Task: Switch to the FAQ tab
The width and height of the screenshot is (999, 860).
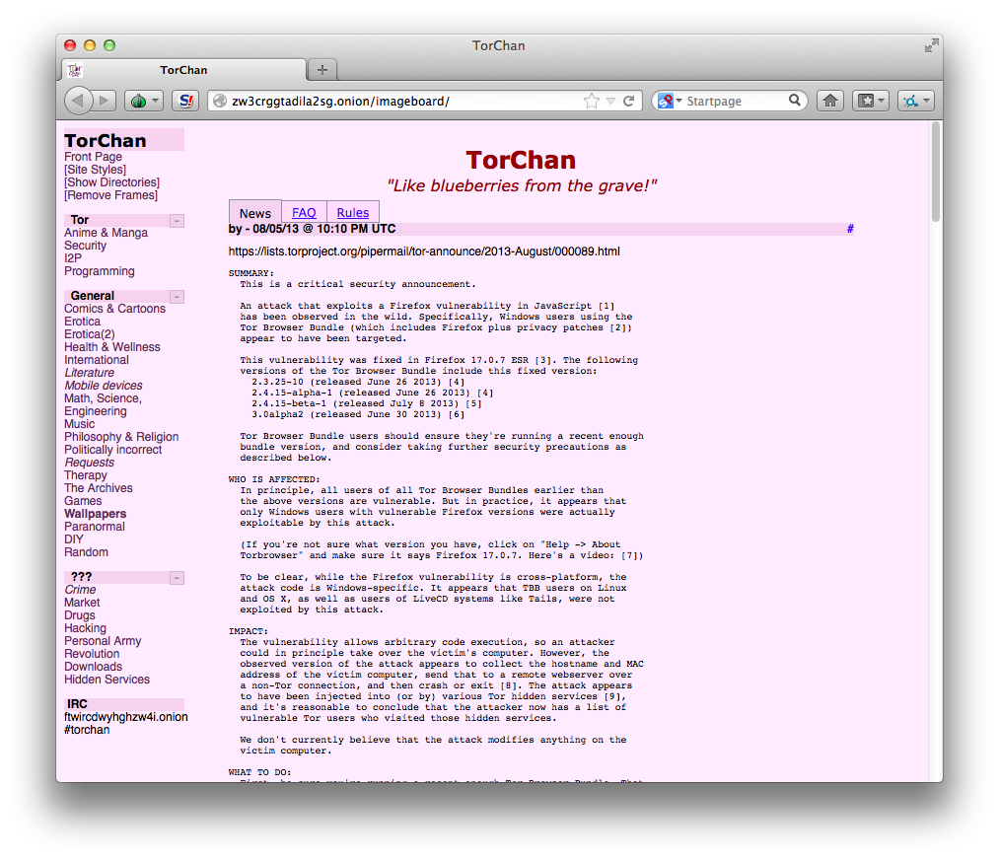Action: click(304, 213)
